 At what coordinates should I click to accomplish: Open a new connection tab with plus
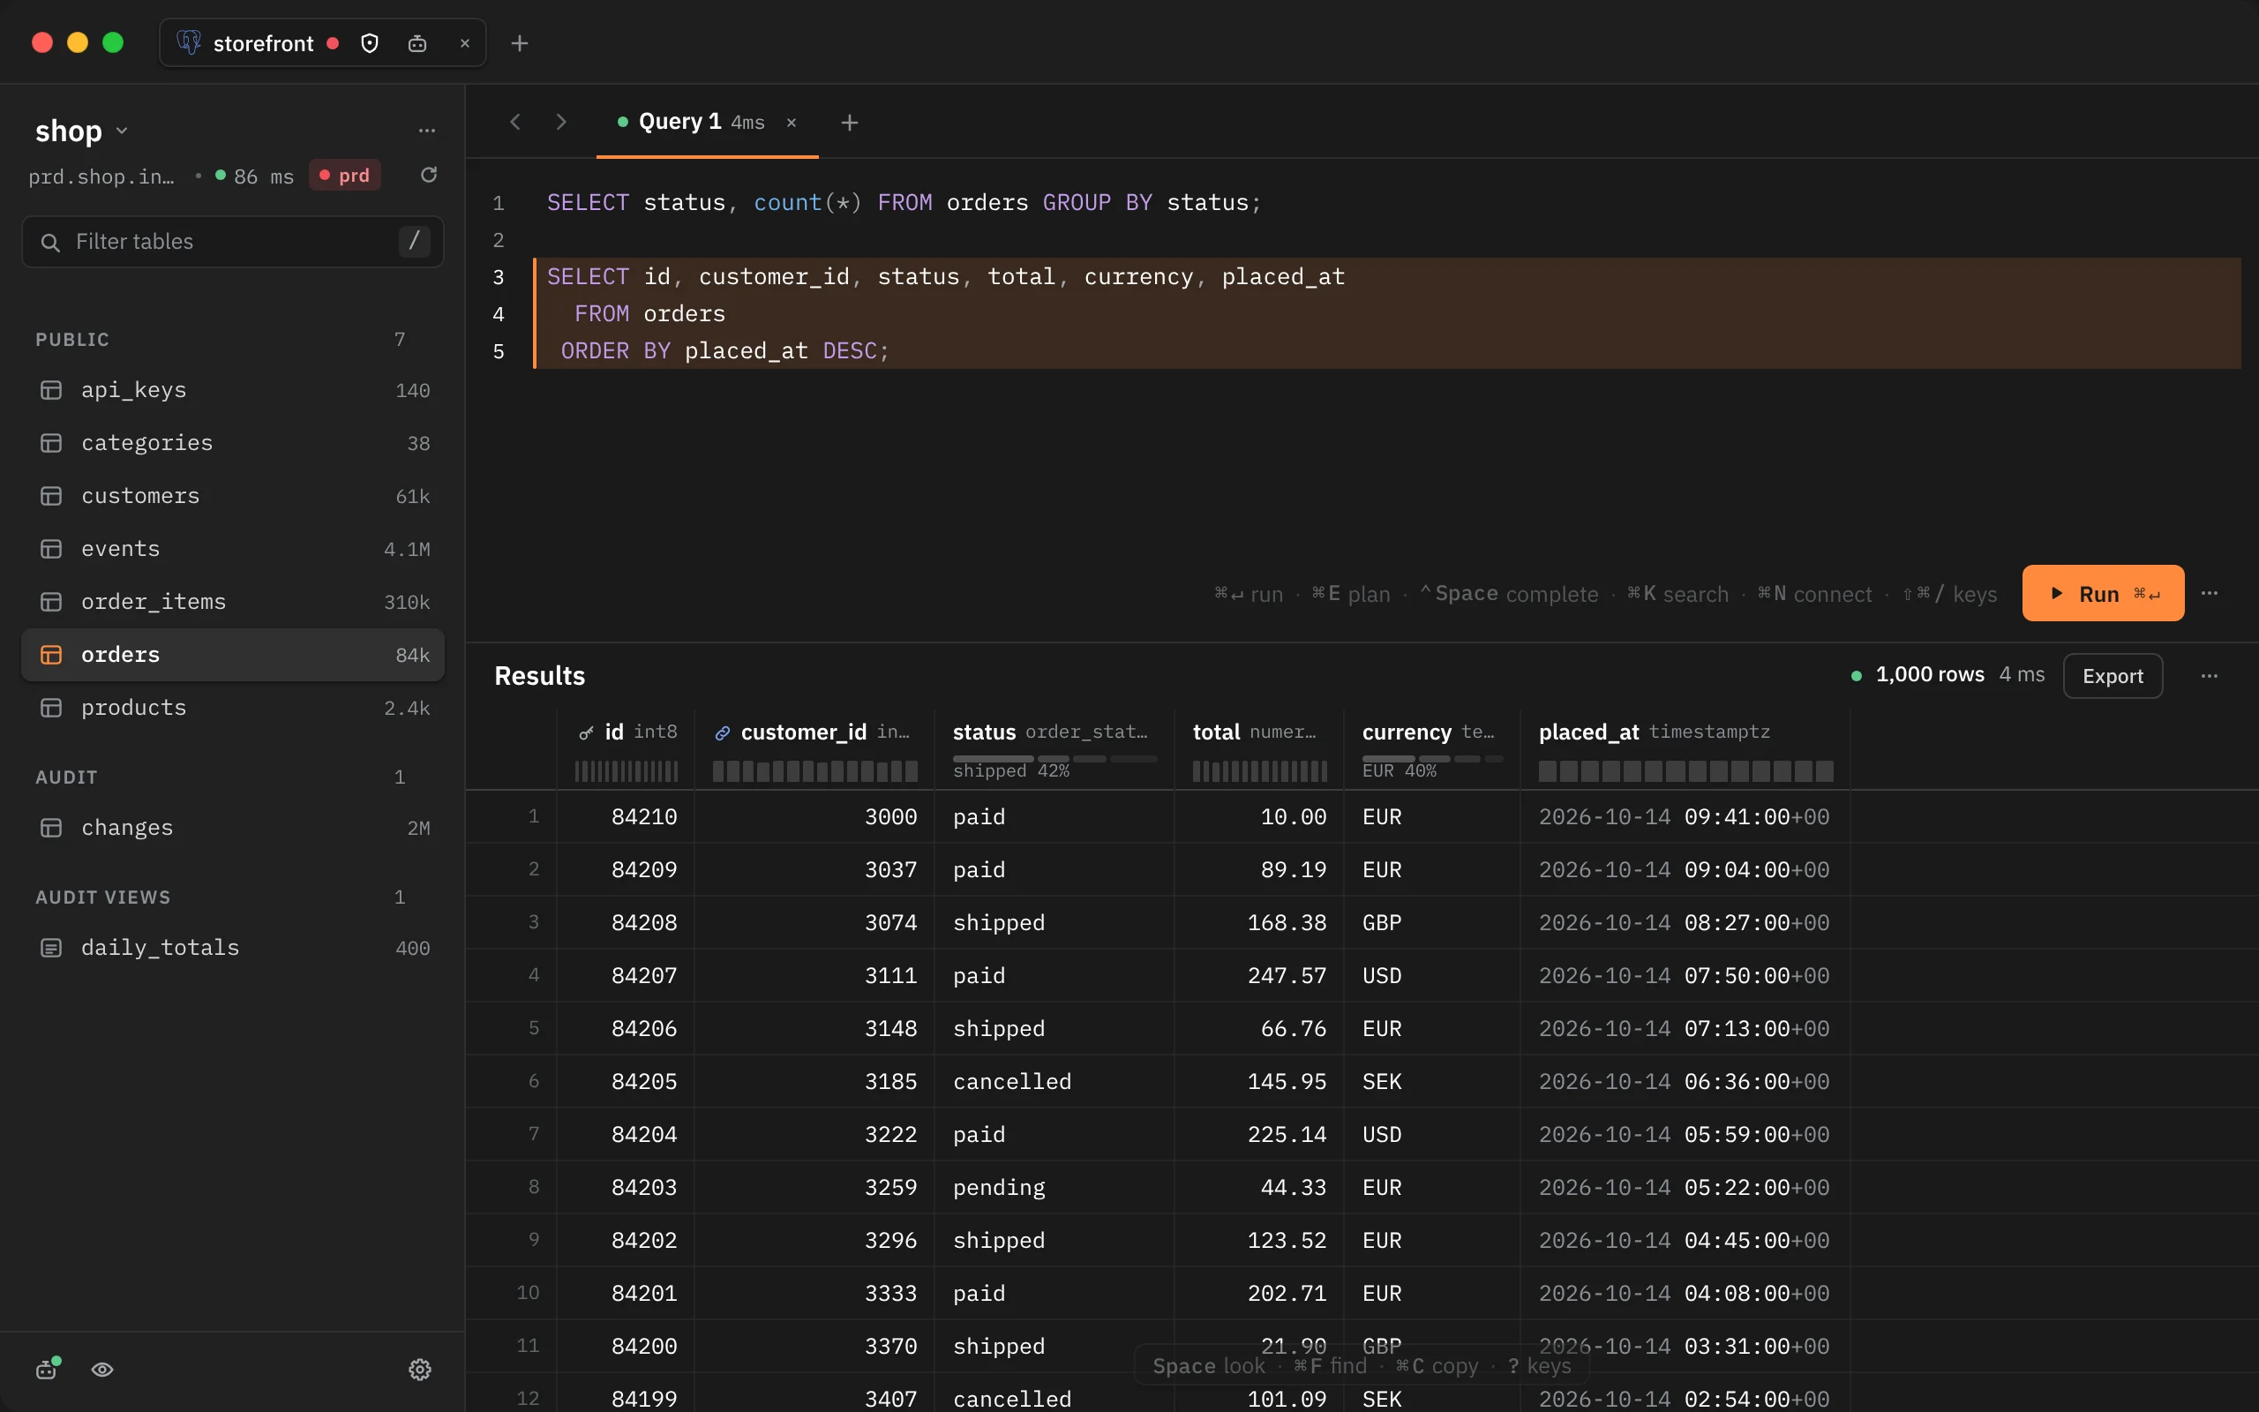coord(520,44)
